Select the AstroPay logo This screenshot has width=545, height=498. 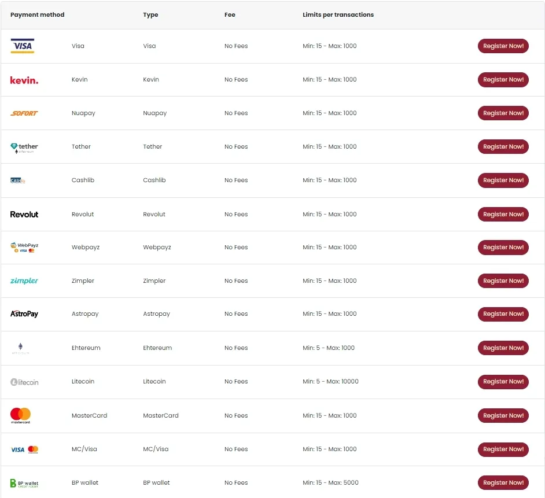24,314
